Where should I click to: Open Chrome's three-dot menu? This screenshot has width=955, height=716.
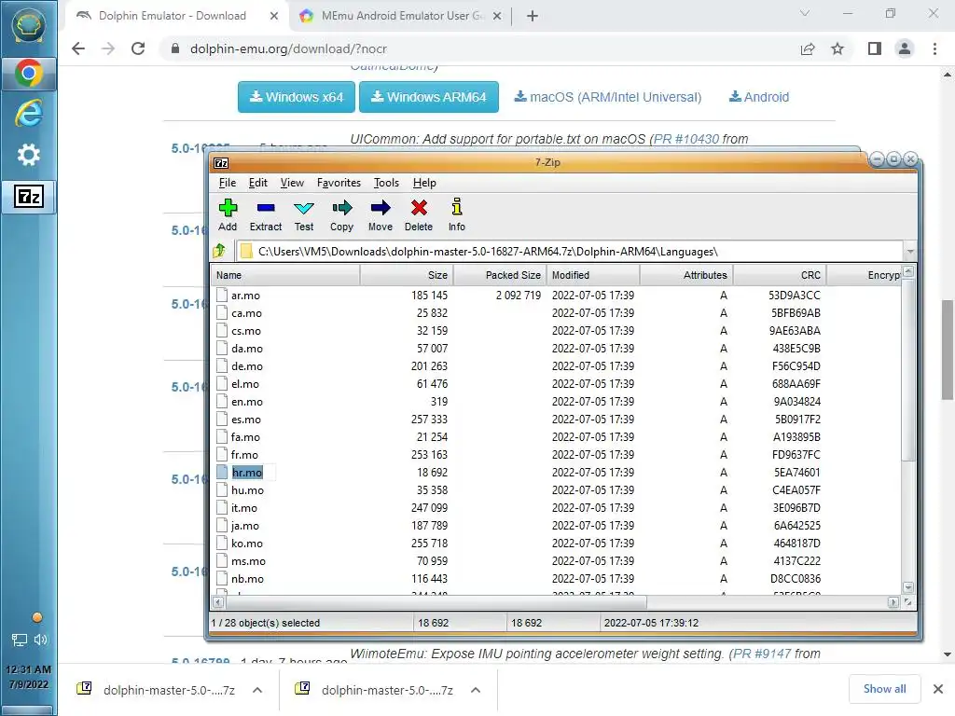934,48
